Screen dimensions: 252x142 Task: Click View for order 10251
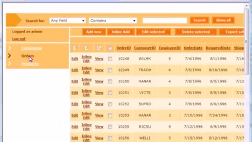click(x=99, y=93)
